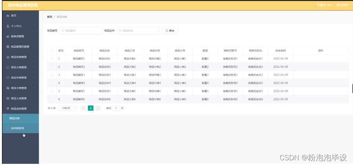Click the 销售员账号 column header
The width and height of the screenshot is (353, 165).
(230, 51)
